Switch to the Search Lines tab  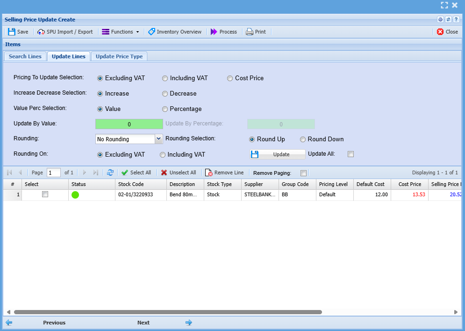pyautogui.click(x=25, y=56)
